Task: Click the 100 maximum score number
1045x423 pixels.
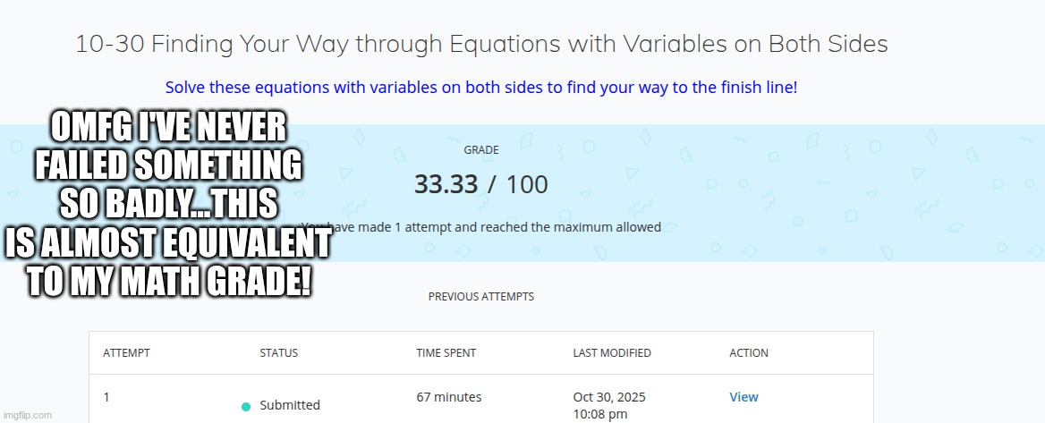Action: 527,185
